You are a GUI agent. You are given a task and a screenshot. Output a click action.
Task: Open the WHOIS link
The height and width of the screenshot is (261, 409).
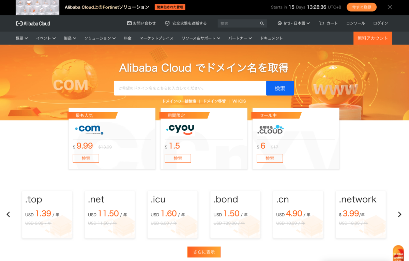239,101
